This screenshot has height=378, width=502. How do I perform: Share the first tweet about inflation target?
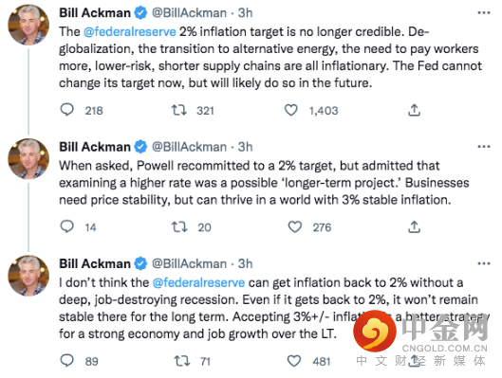click(x=414, y=110)
